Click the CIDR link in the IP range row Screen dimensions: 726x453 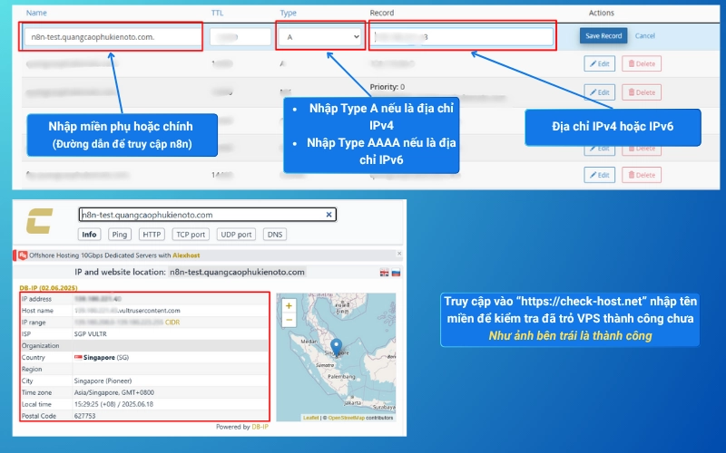click(x=172, y=323)
